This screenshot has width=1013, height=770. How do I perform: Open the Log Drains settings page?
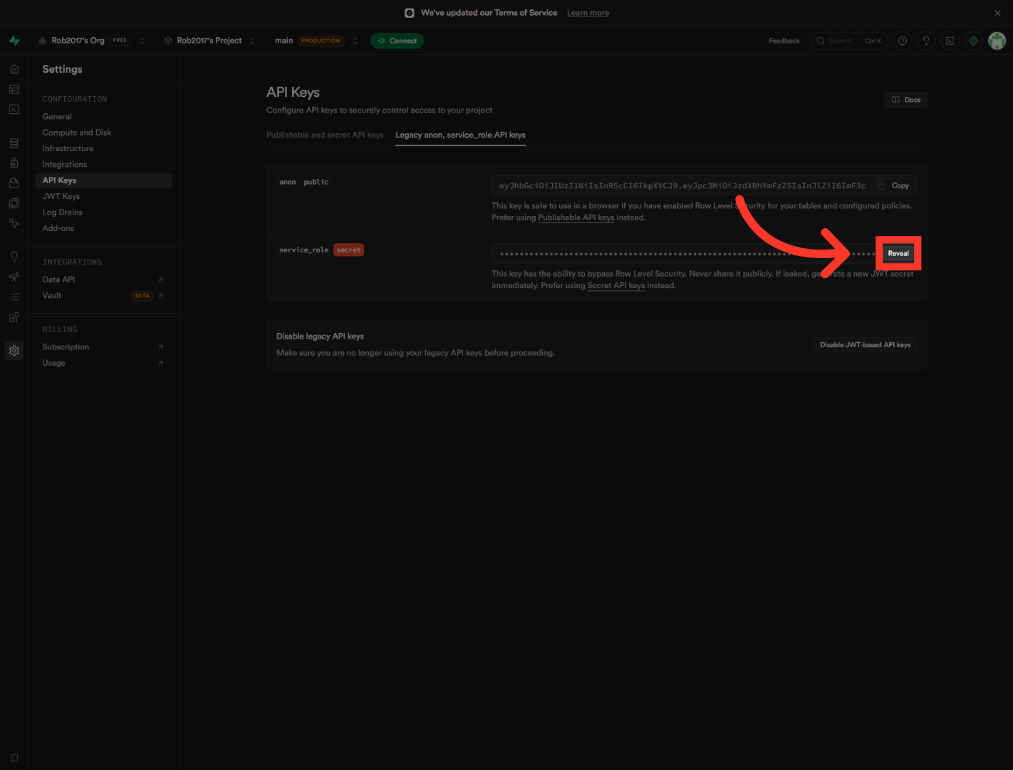(63, 212)
